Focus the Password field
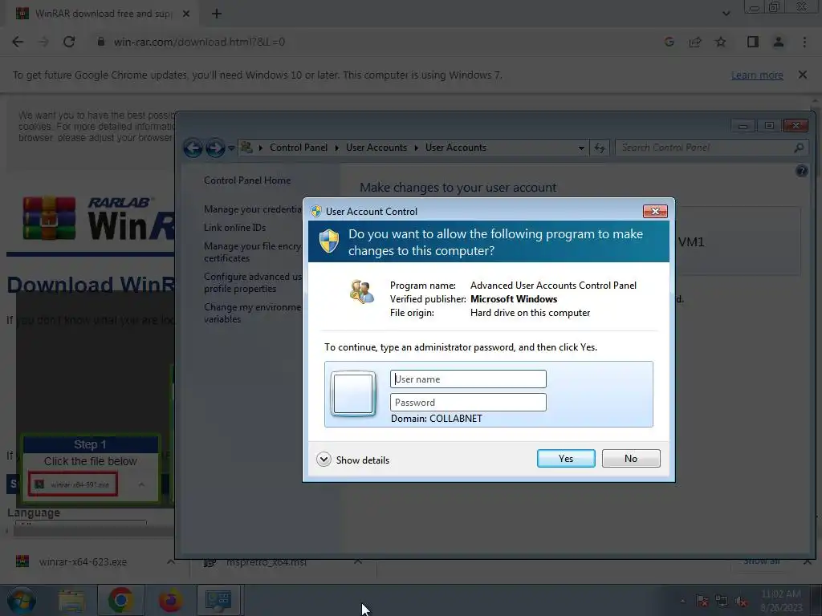This screenshot has width=822, height=616. 468,403
